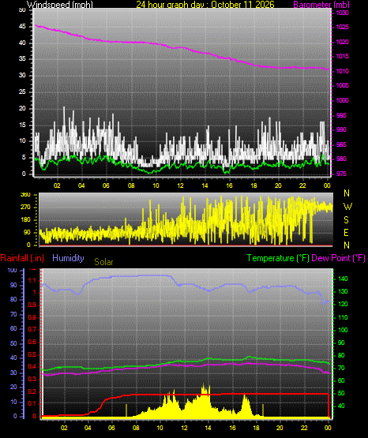Click the 120 value on temperature axis
The image size is (368, 438).
pos(343,304)
